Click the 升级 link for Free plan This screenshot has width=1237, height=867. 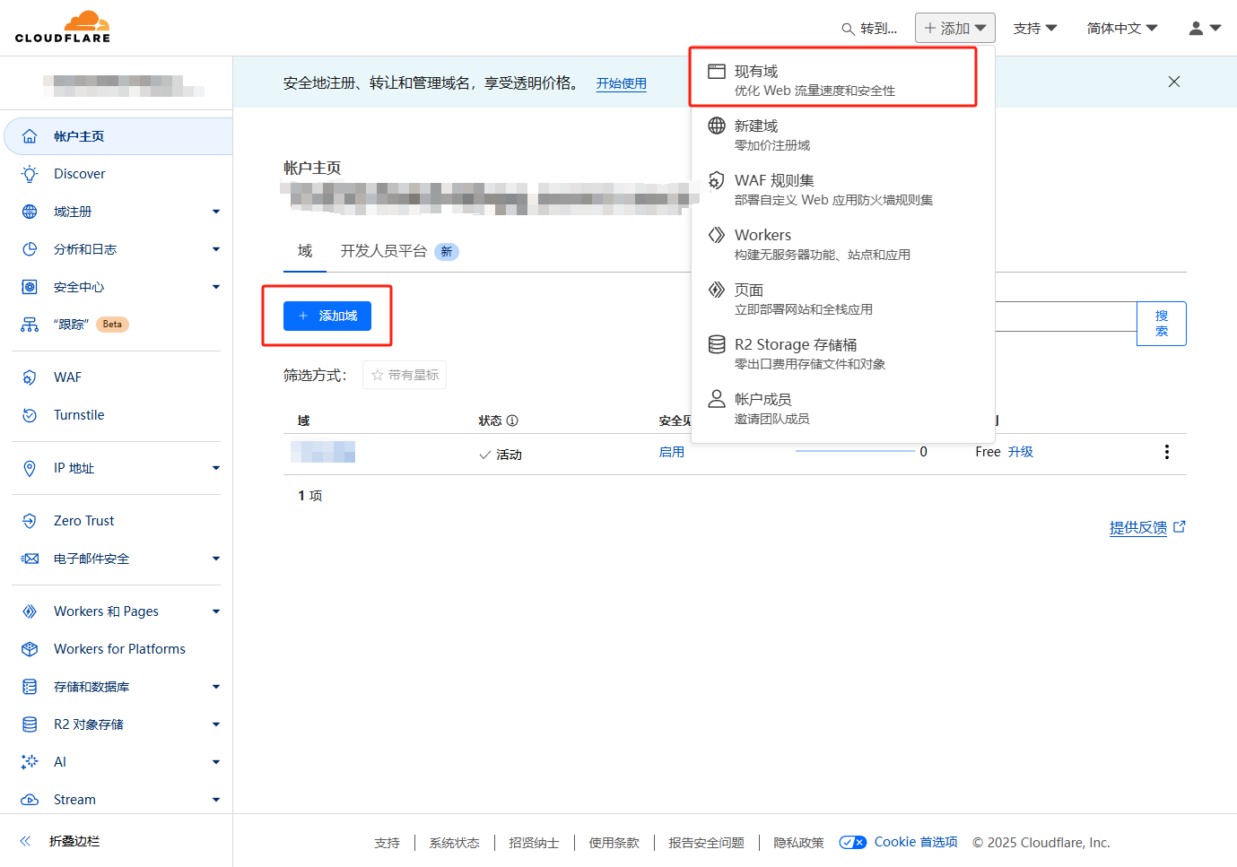1021,452
